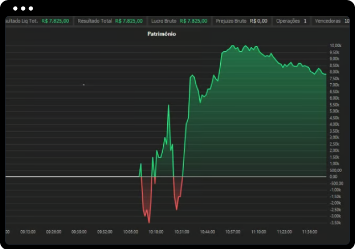Screen dimensions: 355x249
Task: Click the 10:18:00 time axis label
Action: tap(156, 232)
